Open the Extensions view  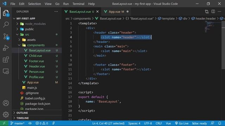(6, 59)
